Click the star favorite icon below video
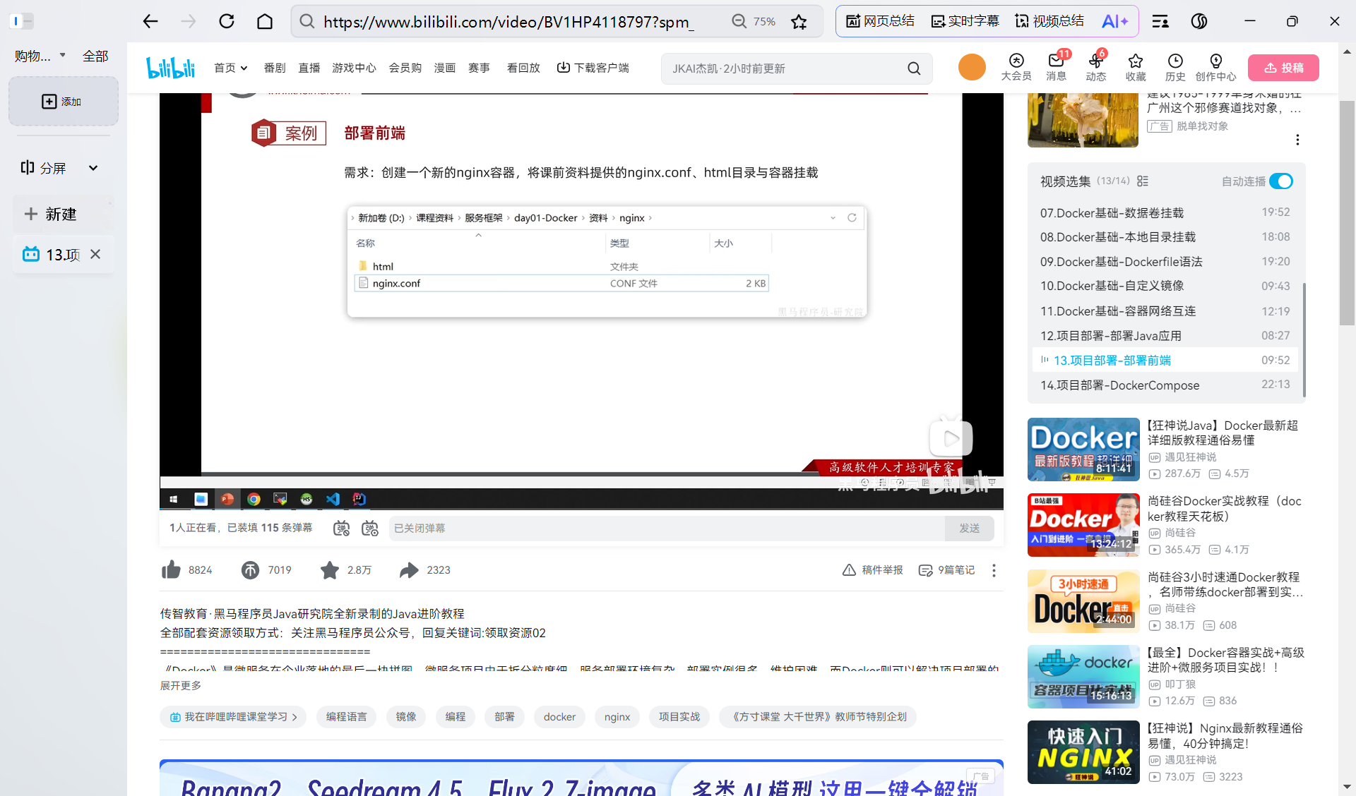Viewport: 1356px width, 796px height. 329,569
